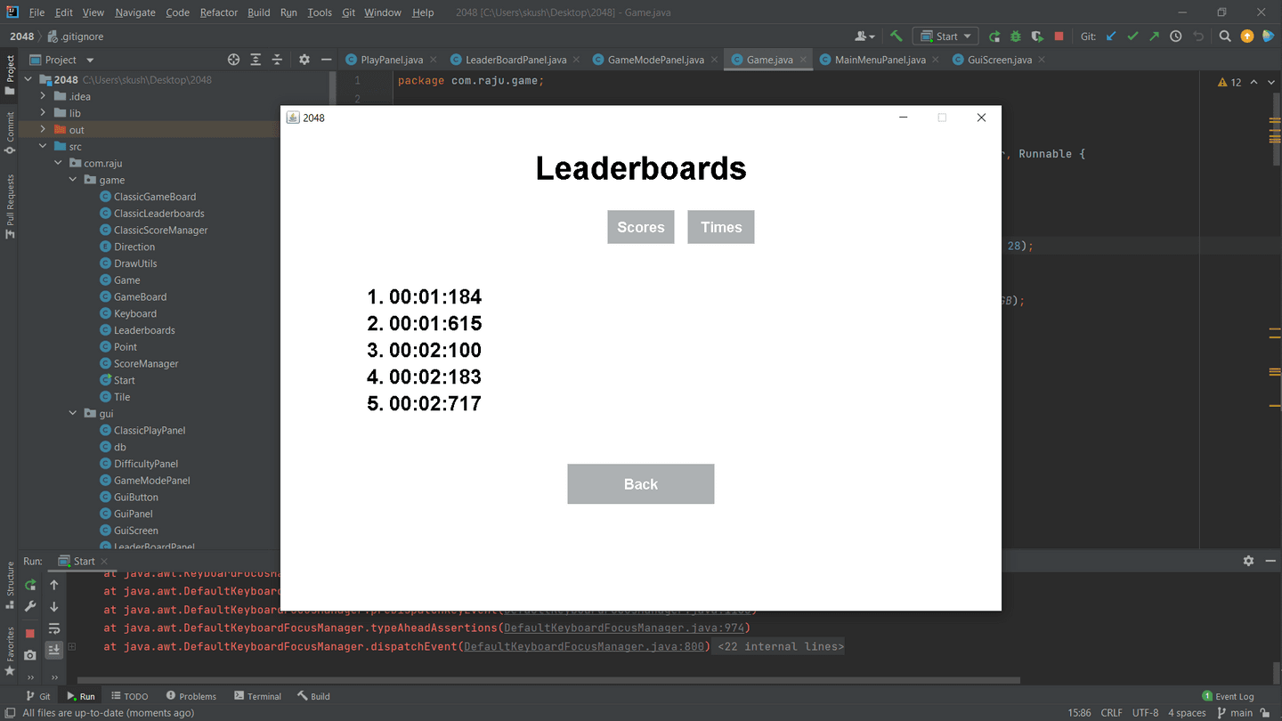Open the File menu
The image size is (1282, 721).
point(37,12)
